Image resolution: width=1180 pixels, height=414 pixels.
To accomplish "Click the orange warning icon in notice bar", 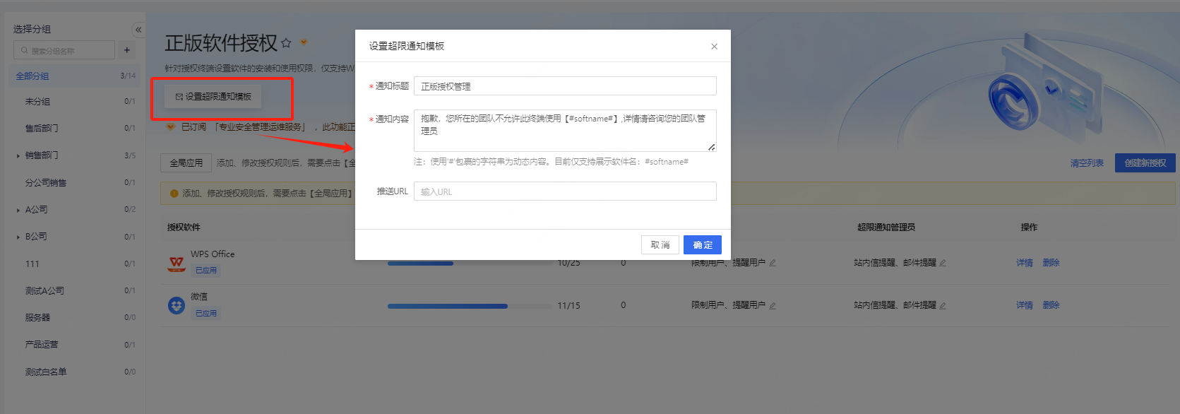I will [174, 194].
